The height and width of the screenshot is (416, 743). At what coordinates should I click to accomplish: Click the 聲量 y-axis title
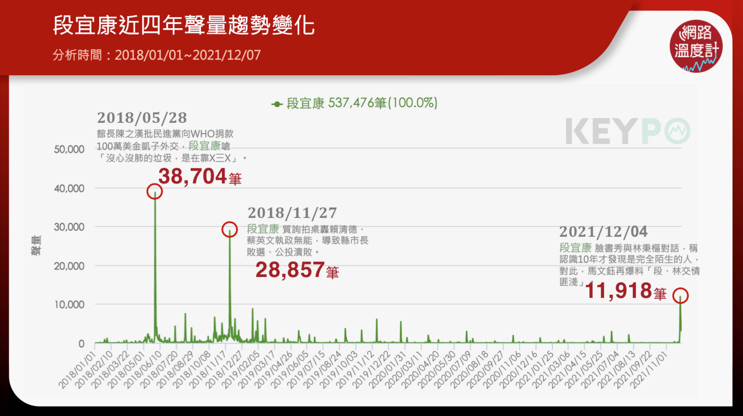click(37, 245)
